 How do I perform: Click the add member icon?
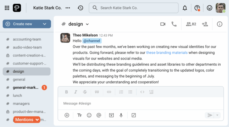(x=205, y=24)
